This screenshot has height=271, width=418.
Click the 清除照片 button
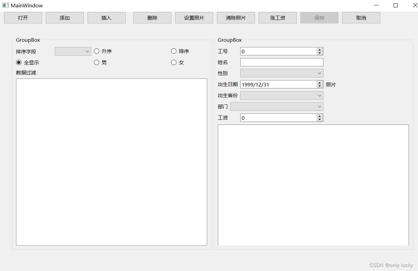(x=236, y=18)
